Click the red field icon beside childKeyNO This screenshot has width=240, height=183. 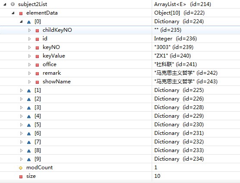coord(37,30)
